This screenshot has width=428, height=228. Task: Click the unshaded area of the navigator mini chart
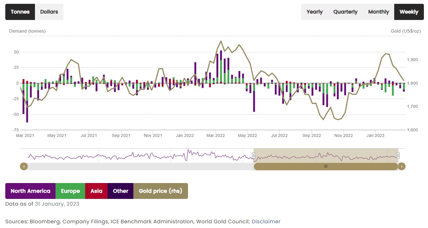click(x=138, y=156)
